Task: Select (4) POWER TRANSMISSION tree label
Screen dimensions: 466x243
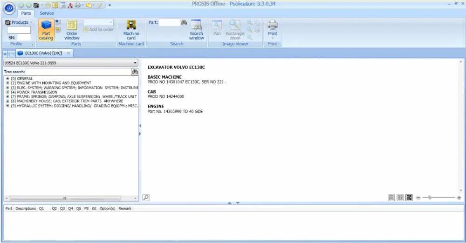Action: (34, 92)
